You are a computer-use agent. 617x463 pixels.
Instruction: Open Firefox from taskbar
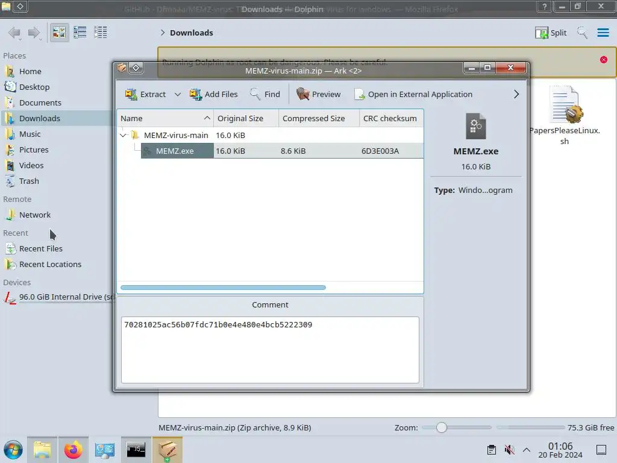pyautogui.click(x=73, y=450)
